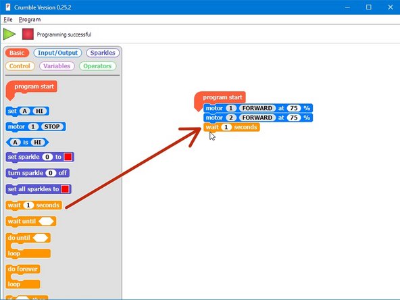
Task: Switch to the Control block category
Action: [x=20, y=66]
